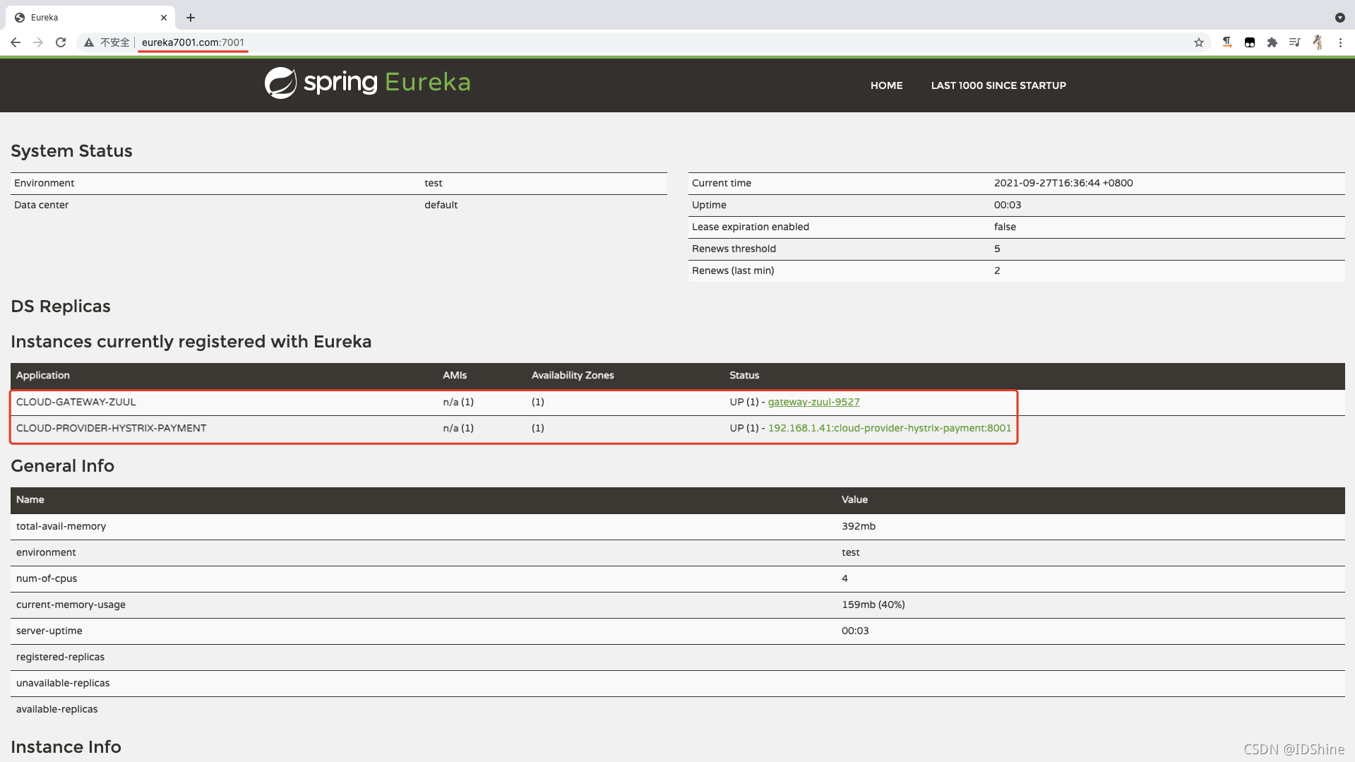Click the Renews (last min) label

(x=733, y=270)
